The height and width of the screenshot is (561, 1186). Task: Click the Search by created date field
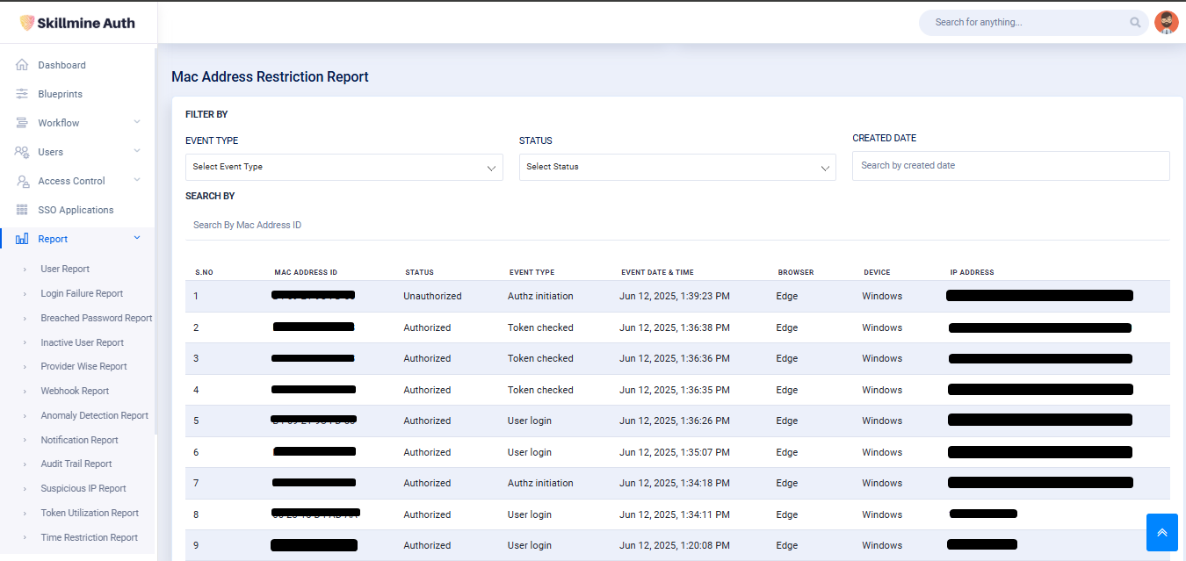tap(1010, 166)
